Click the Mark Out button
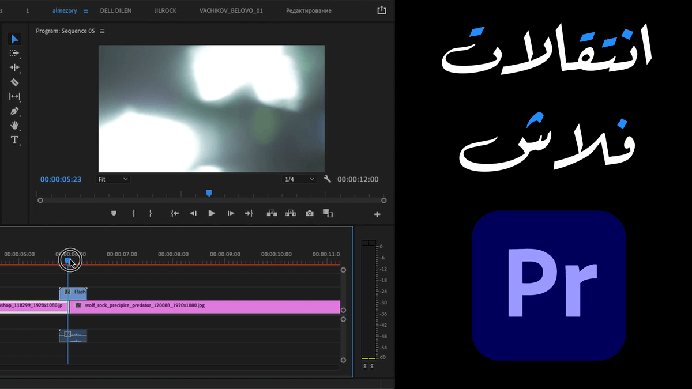Viewport: 692px width, 389px height. [x=151, y=213]
